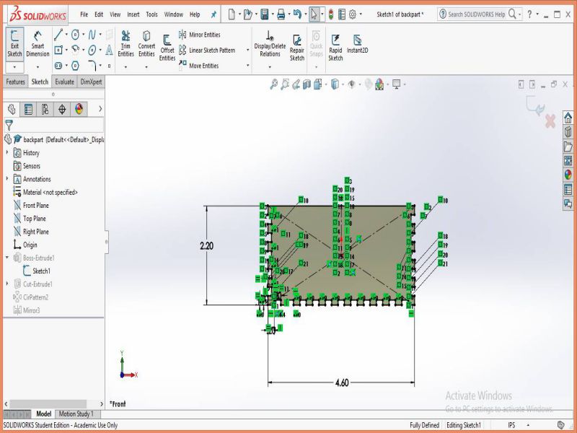Open the Window menu
This screenshot has width=577, height=433.
click(x=174, y=14)
